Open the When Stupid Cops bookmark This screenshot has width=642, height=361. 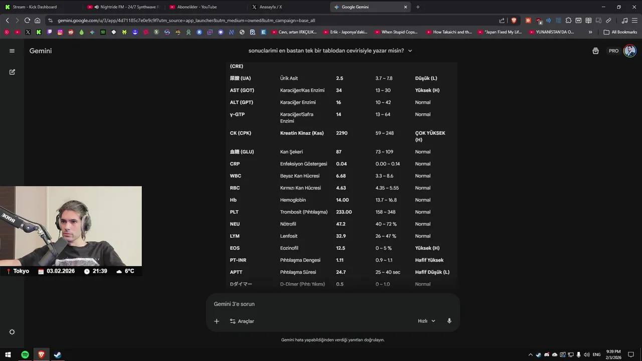396,32
